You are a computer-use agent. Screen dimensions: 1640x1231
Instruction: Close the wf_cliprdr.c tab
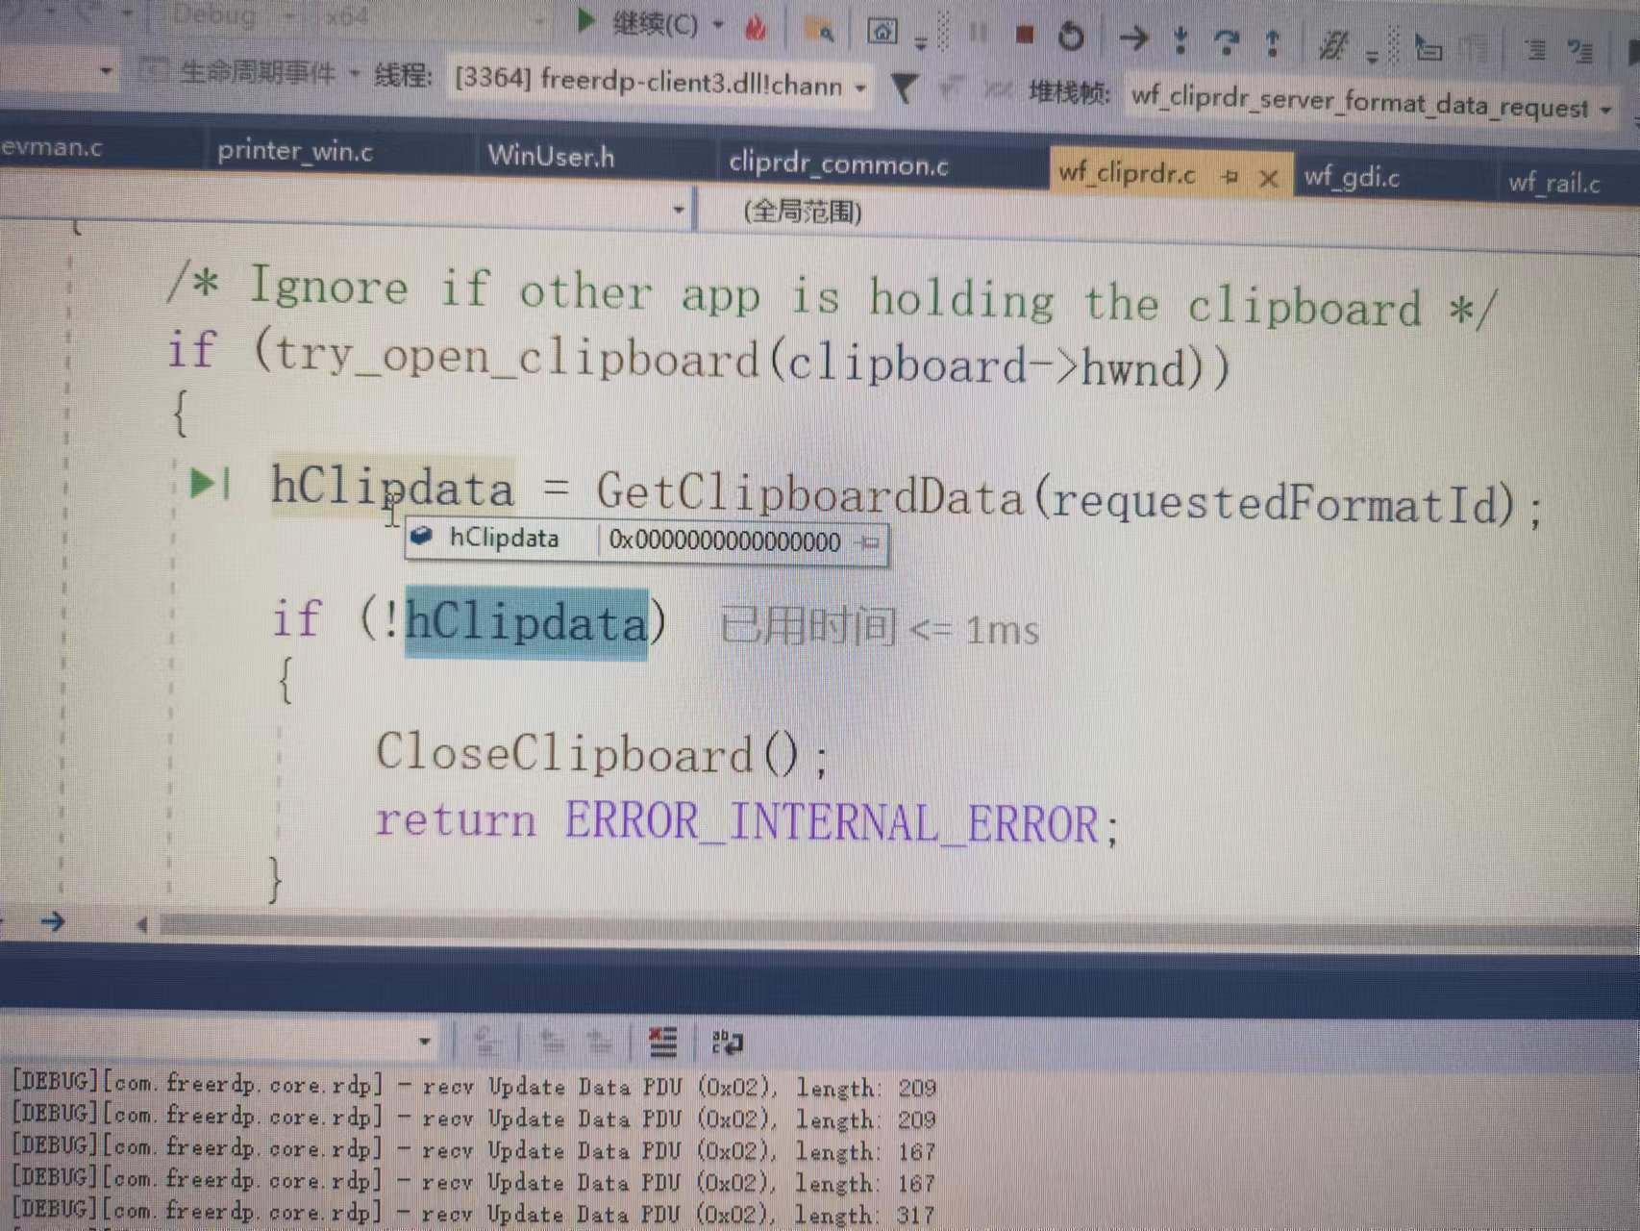pos(1269,178)
